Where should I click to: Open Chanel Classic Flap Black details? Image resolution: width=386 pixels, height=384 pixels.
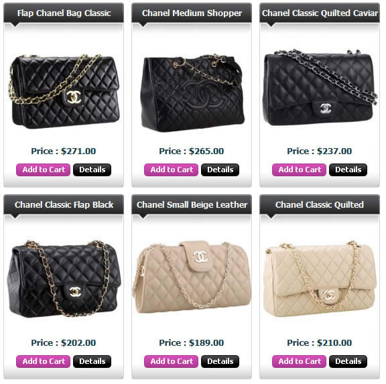pos(92,361)
